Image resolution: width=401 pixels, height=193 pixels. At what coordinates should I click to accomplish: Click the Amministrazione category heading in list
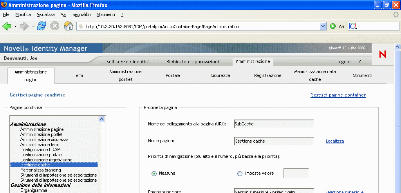28,124
